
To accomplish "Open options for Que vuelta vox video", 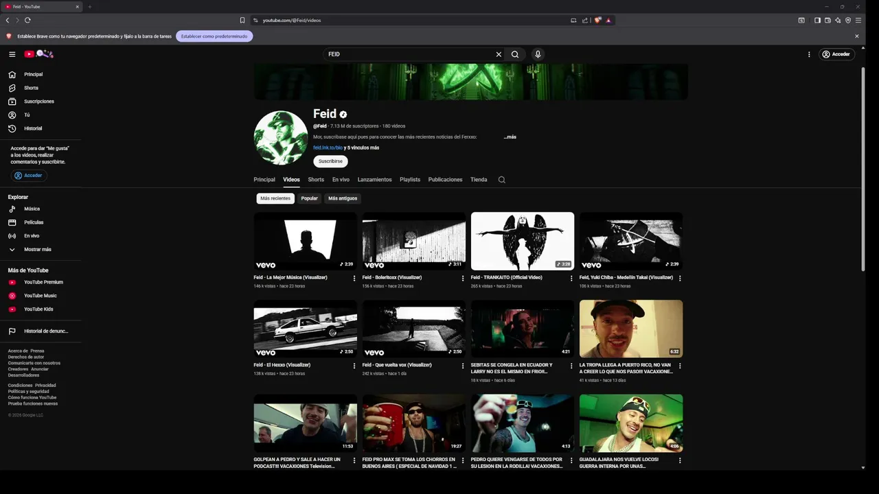I will 463,366.
